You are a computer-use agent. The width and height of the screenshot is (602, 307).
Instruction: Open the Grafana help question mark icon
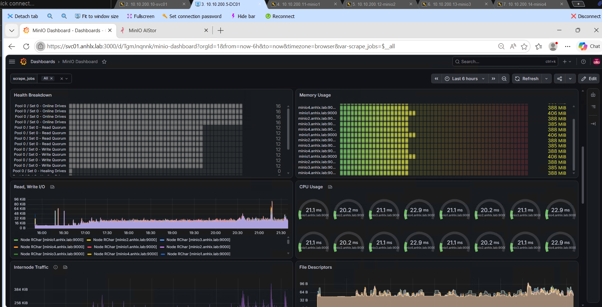click(x=583, y=61)
